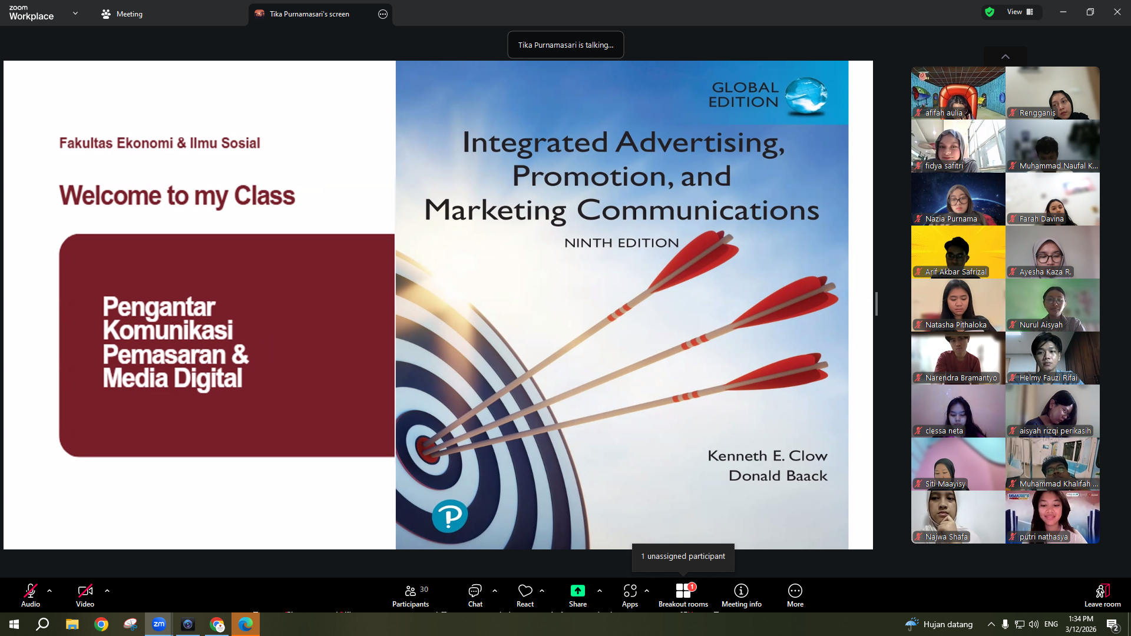Start camera with the Video button
The width and height of the screenshot is (1131, 636).
coord(85,595)
